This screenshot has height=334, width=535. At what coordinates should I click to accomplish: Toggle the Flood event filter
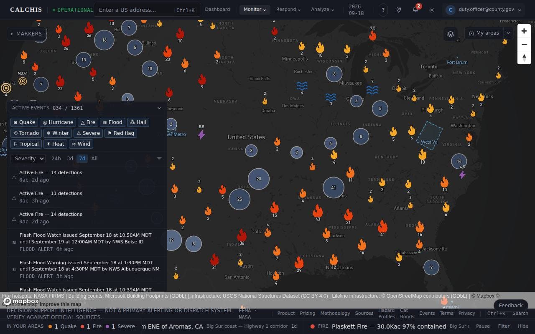click(x=113, y=122)
